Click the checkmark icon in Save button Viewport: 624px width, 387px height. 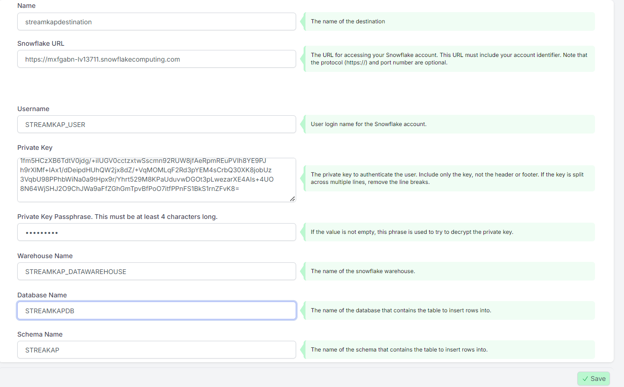[x=585, y=379]
